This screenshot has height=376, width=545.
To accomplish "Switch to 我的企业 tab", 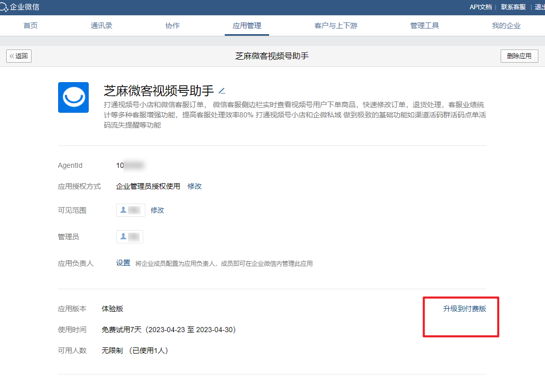I will point(506,26).
